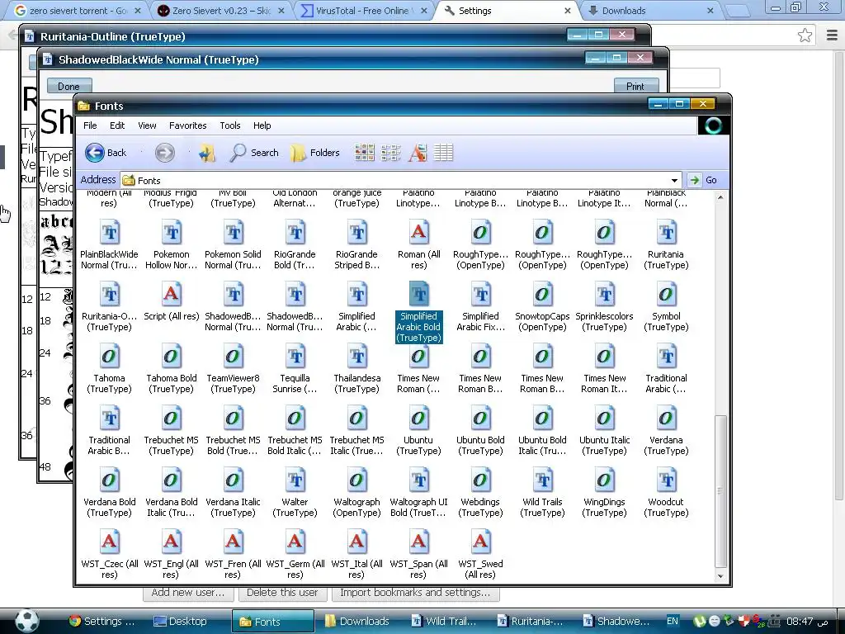
Task: Select Ubuntu (TrueType) font icon
Action: point(418,419)
